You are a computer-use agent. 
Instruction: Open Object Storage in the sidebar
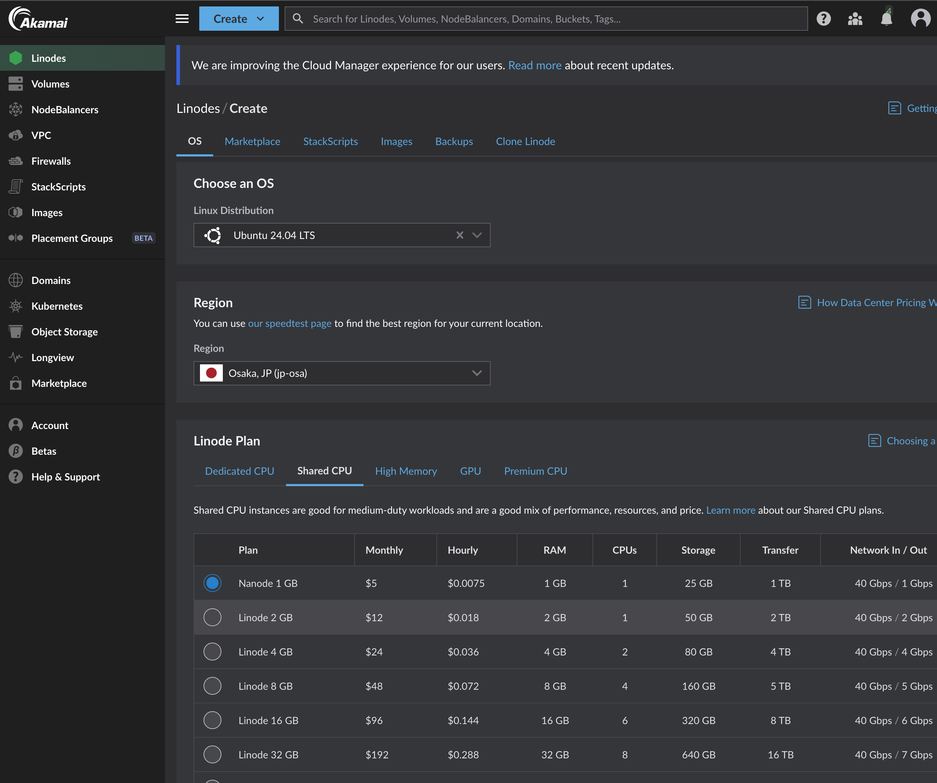pos(64,332)
